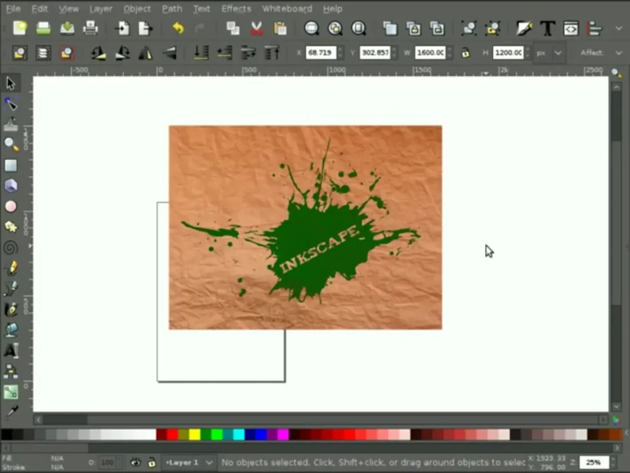Pick the Zoom magnifier tool in toolbox
630x473 pixels.
[10, 145]
